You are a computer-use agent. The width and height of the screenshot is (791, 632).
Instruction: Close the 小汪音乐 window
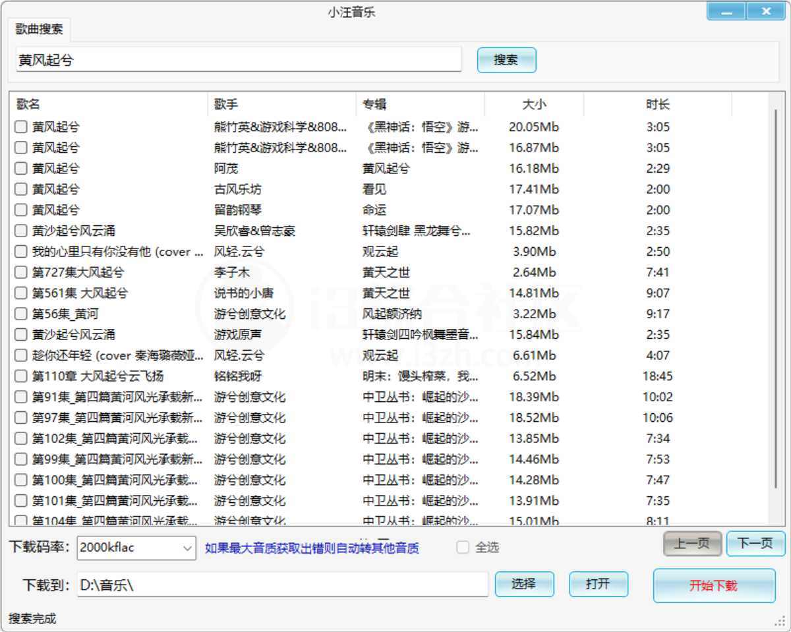click(x=766, y=11)
